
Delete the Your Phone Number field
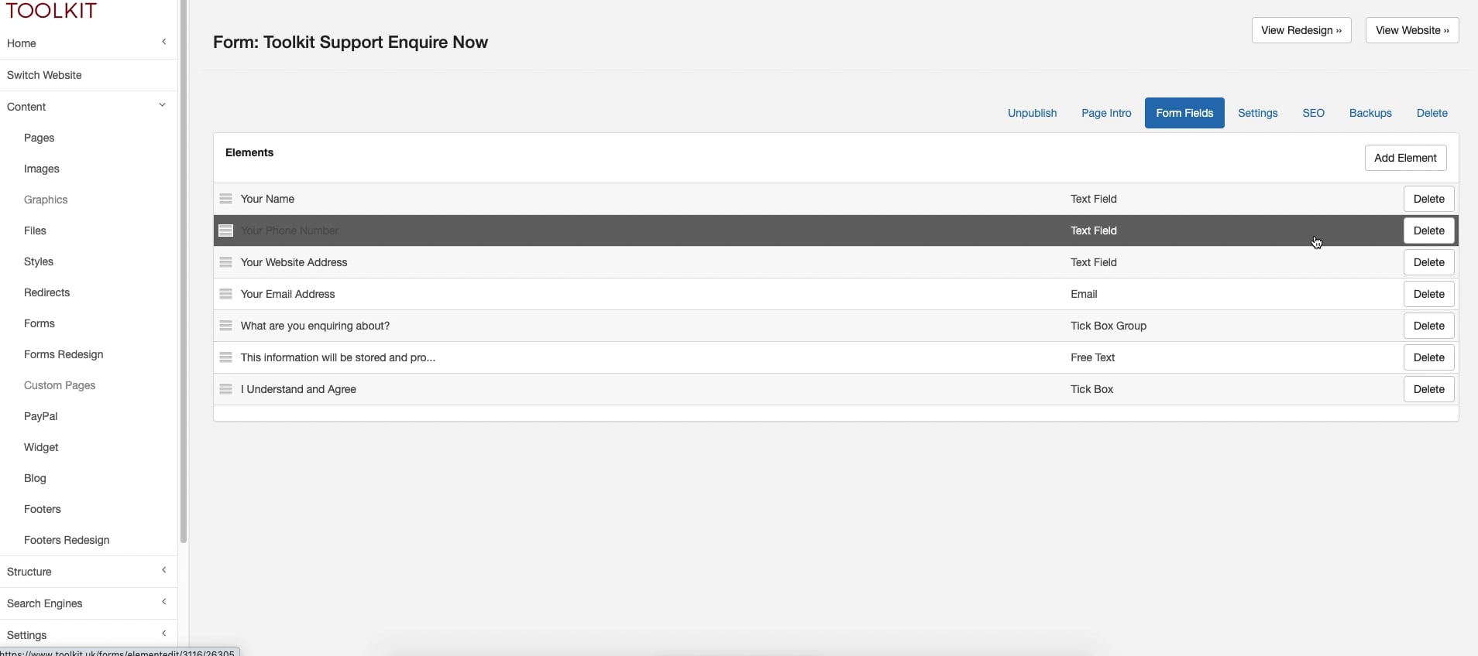[1428, 231]
